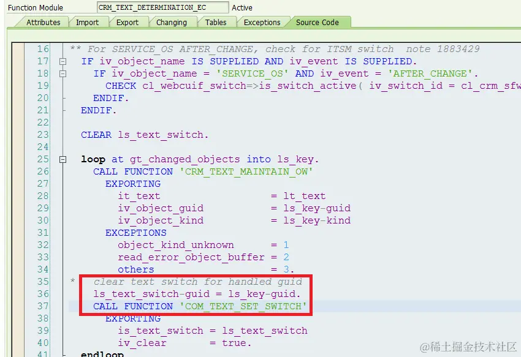Click iv_object_guid parameter on line 29
Image resolution: width=521 pixels, height=357 pixels.
(161, 208)
